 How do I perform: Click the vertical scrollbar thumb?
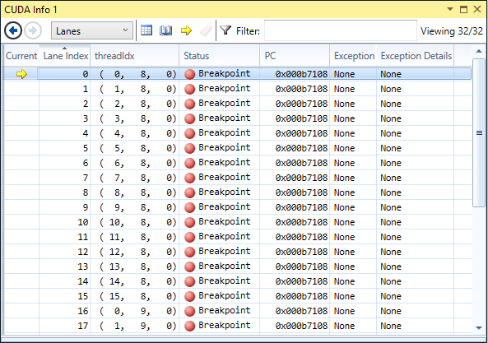479,132
